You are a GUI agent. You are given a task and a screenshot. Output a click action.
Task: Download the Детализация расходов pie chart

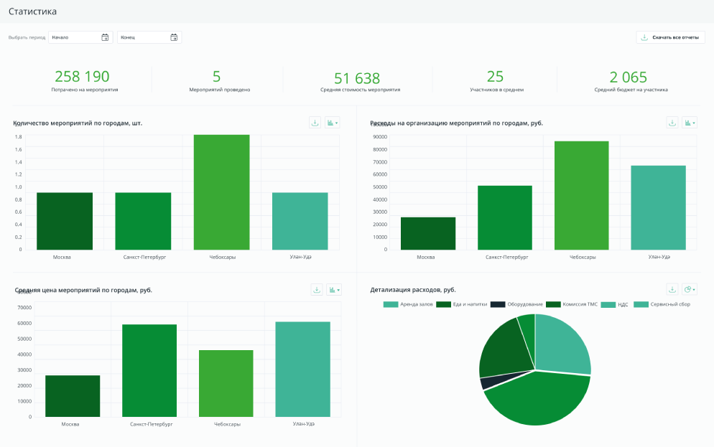(x=672, y=290)
